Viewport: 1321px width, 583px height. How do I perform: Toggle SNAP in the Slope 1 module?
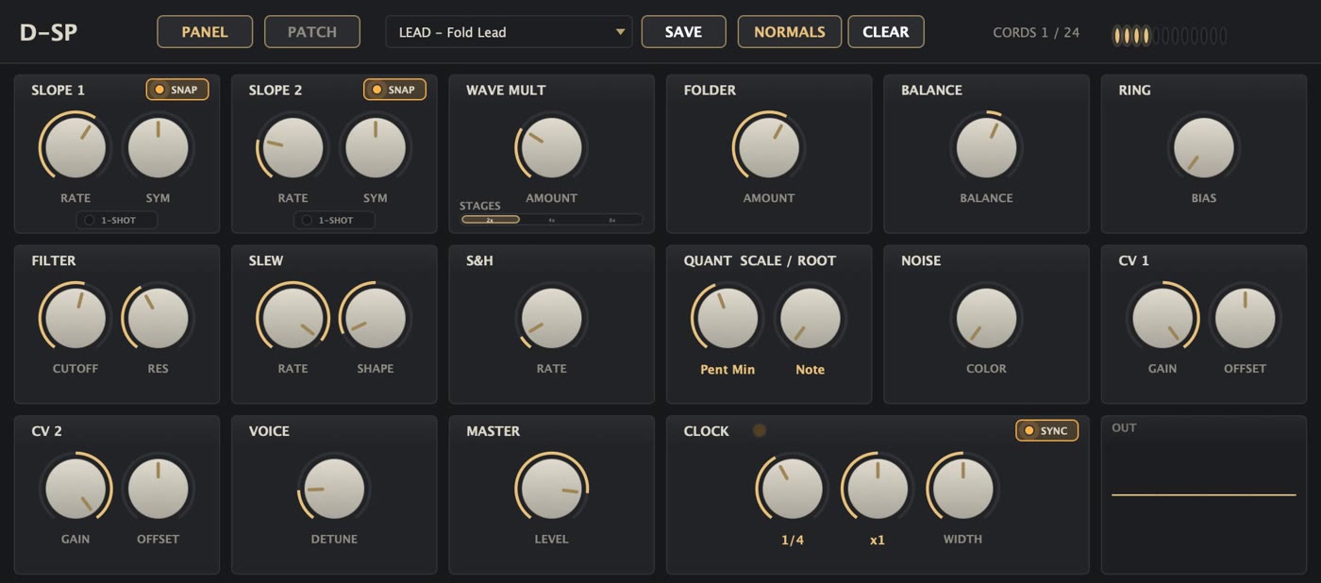[177, 90]
